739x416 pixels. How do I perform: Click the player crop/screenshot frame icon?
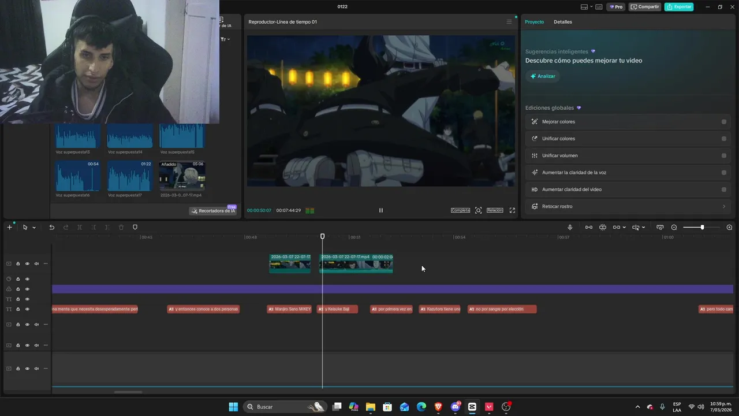coord(478,210)
